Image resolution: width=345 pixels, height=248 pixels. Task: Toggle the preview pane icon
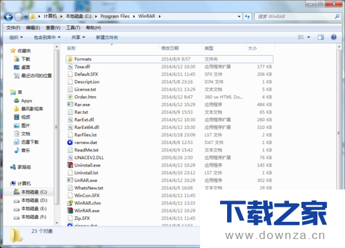point(321,37)
